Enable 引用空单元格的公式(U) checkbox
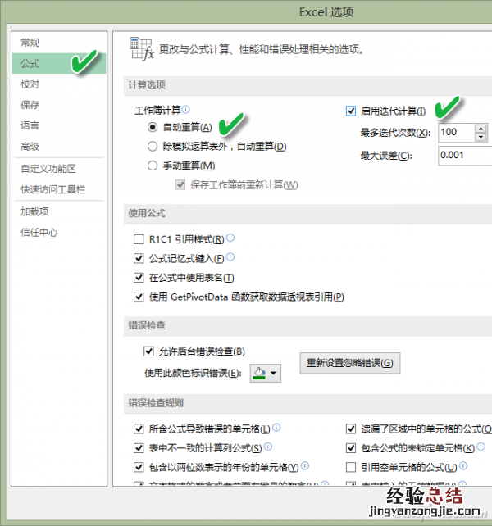 point(351,467)
